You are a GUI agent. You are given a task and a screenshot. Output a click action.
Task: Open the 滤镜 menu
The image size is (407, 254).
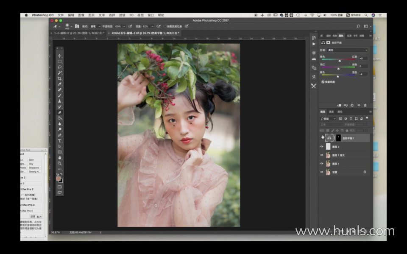[122, 15]
